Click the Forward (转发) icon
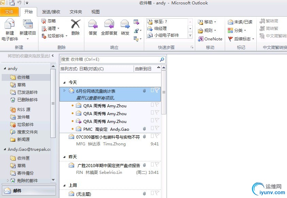 pos(125,24)
